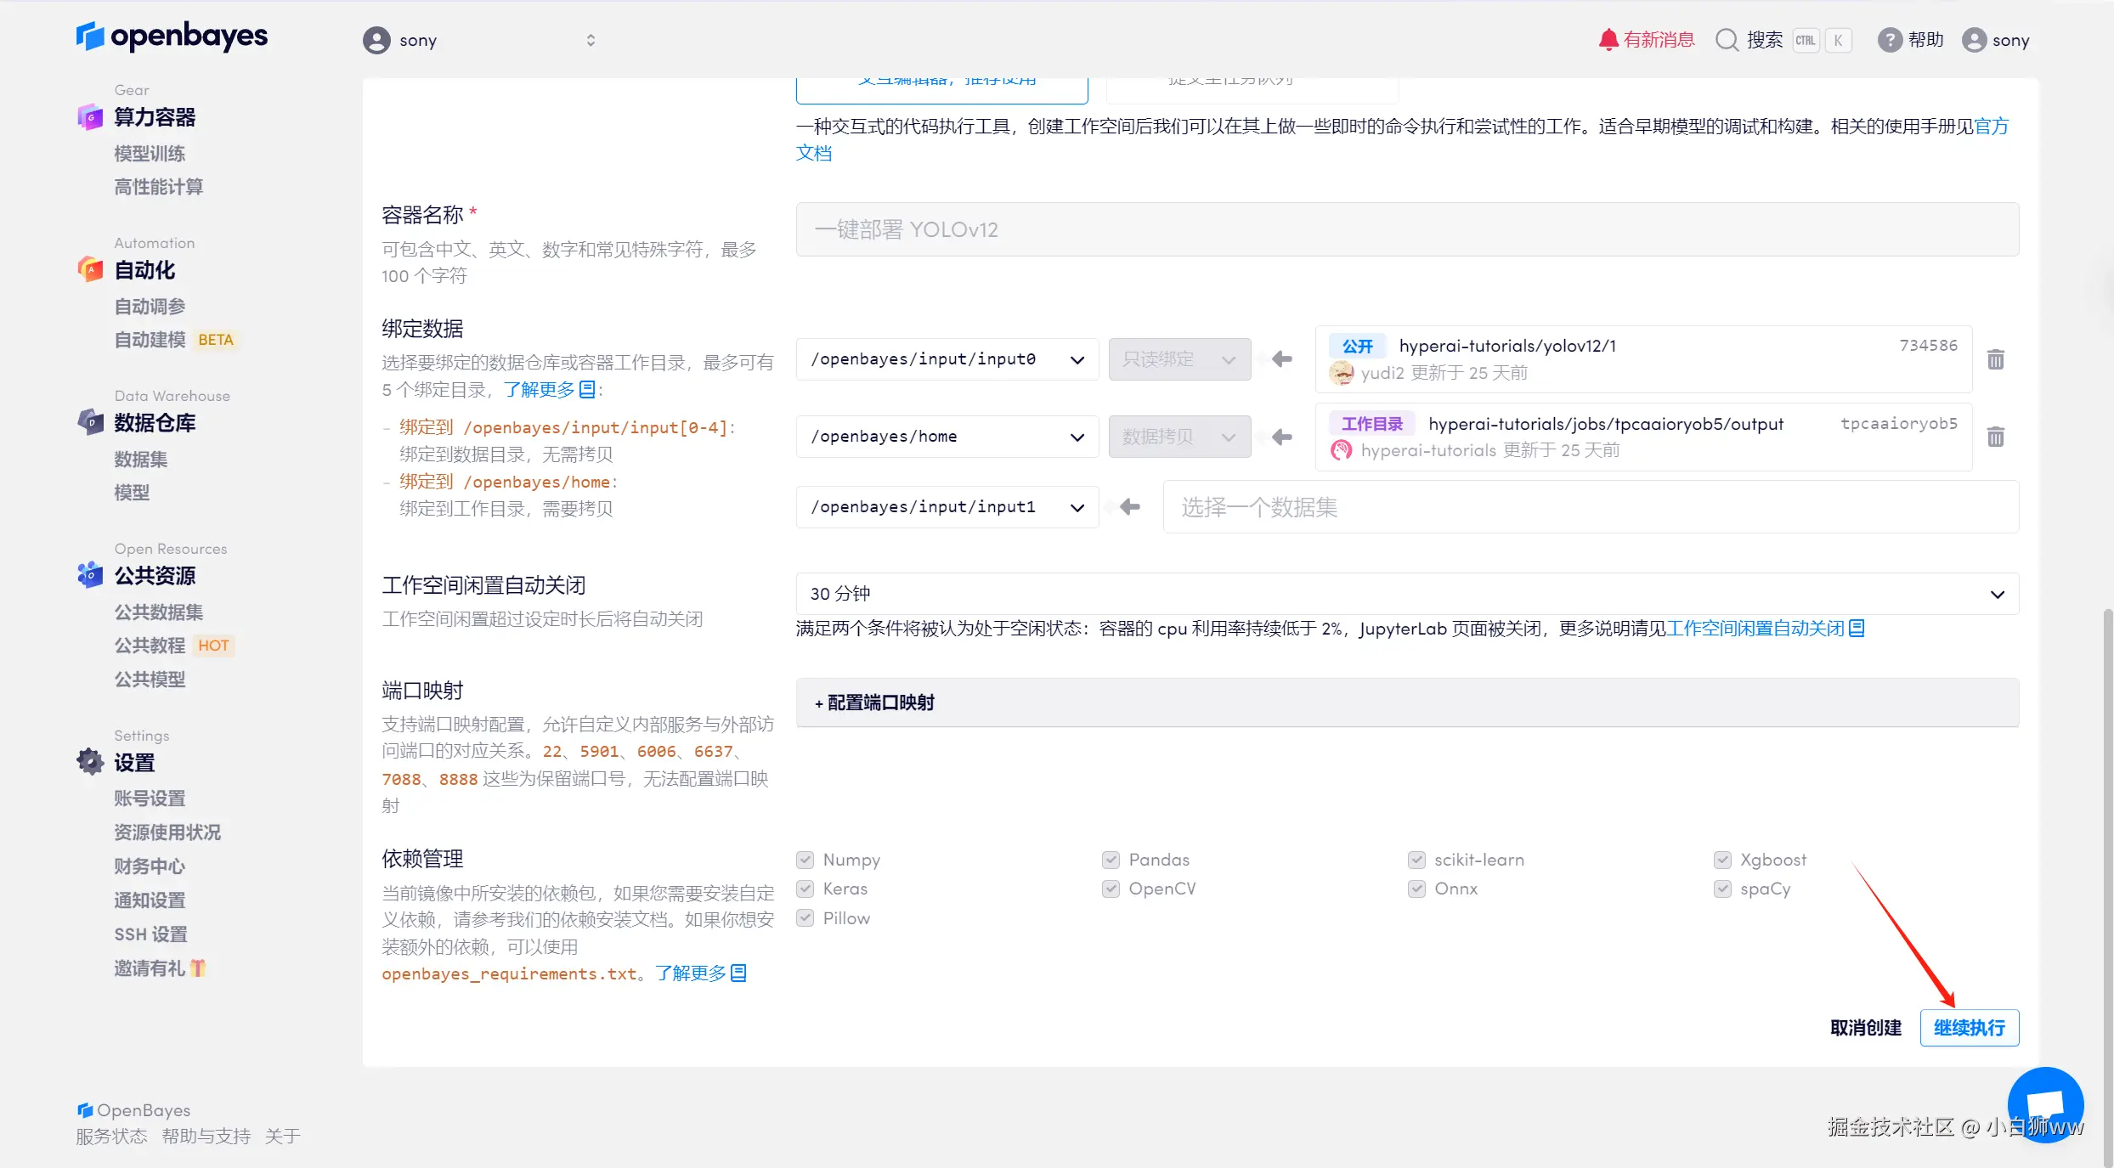The height and width of the screenshot is (1168, 2114).
Task: Go to 模型训练 in sidebar
Action: 150,154
